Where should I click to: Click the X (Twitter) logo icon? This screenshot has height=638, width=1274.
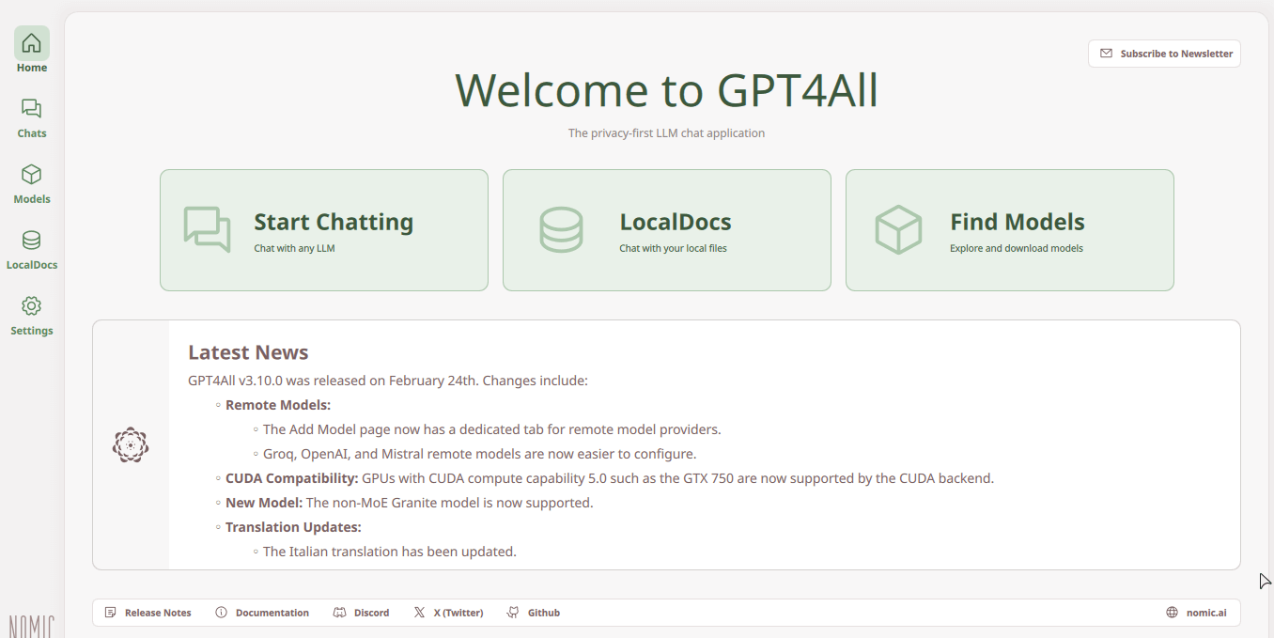coord(419,613)
